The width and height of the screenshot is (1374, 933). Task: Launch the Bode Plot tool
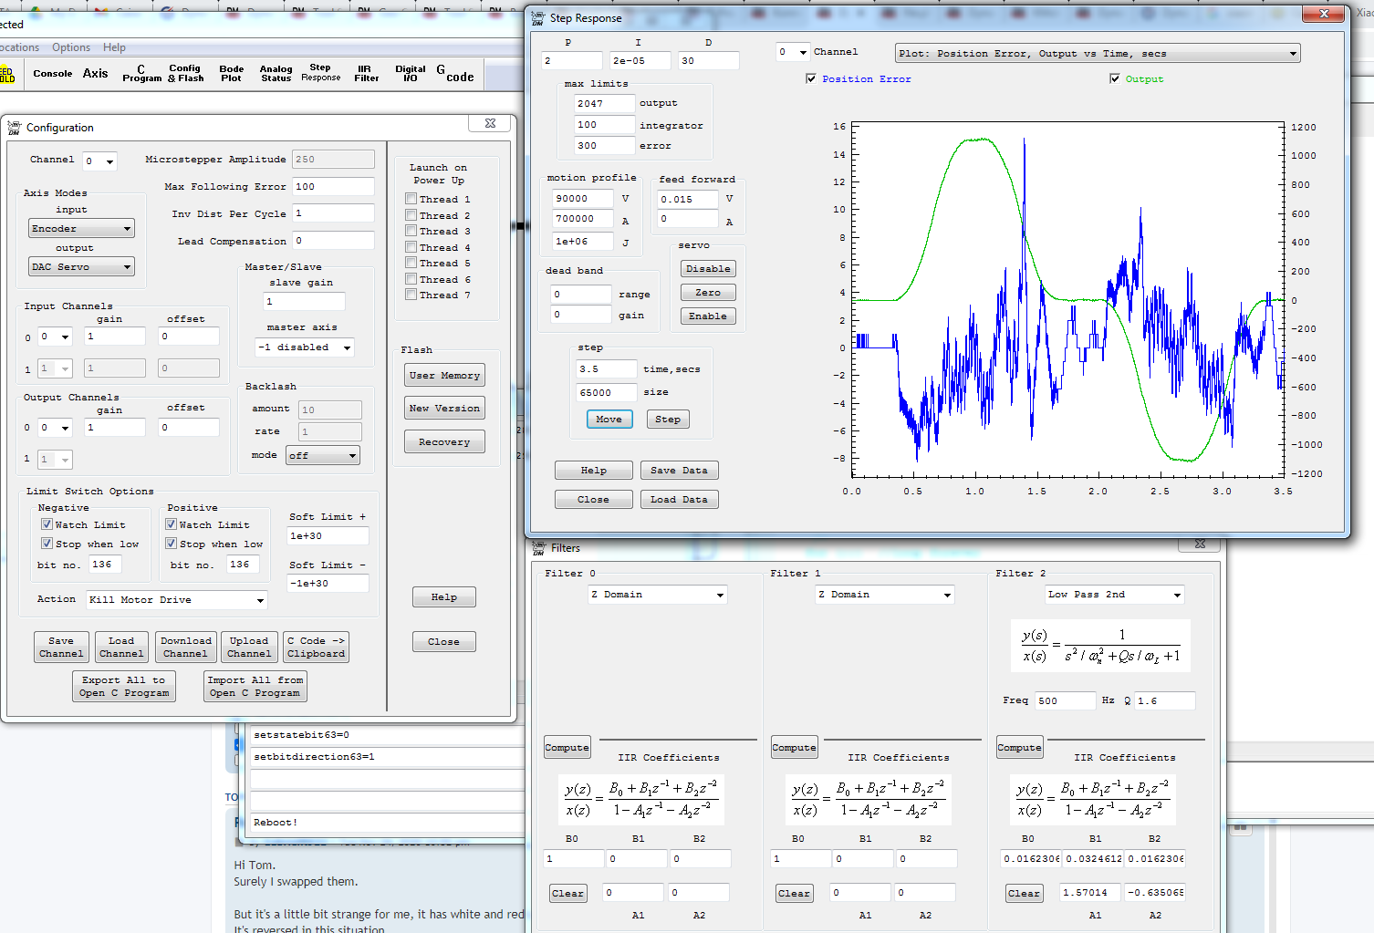point(232,74)
